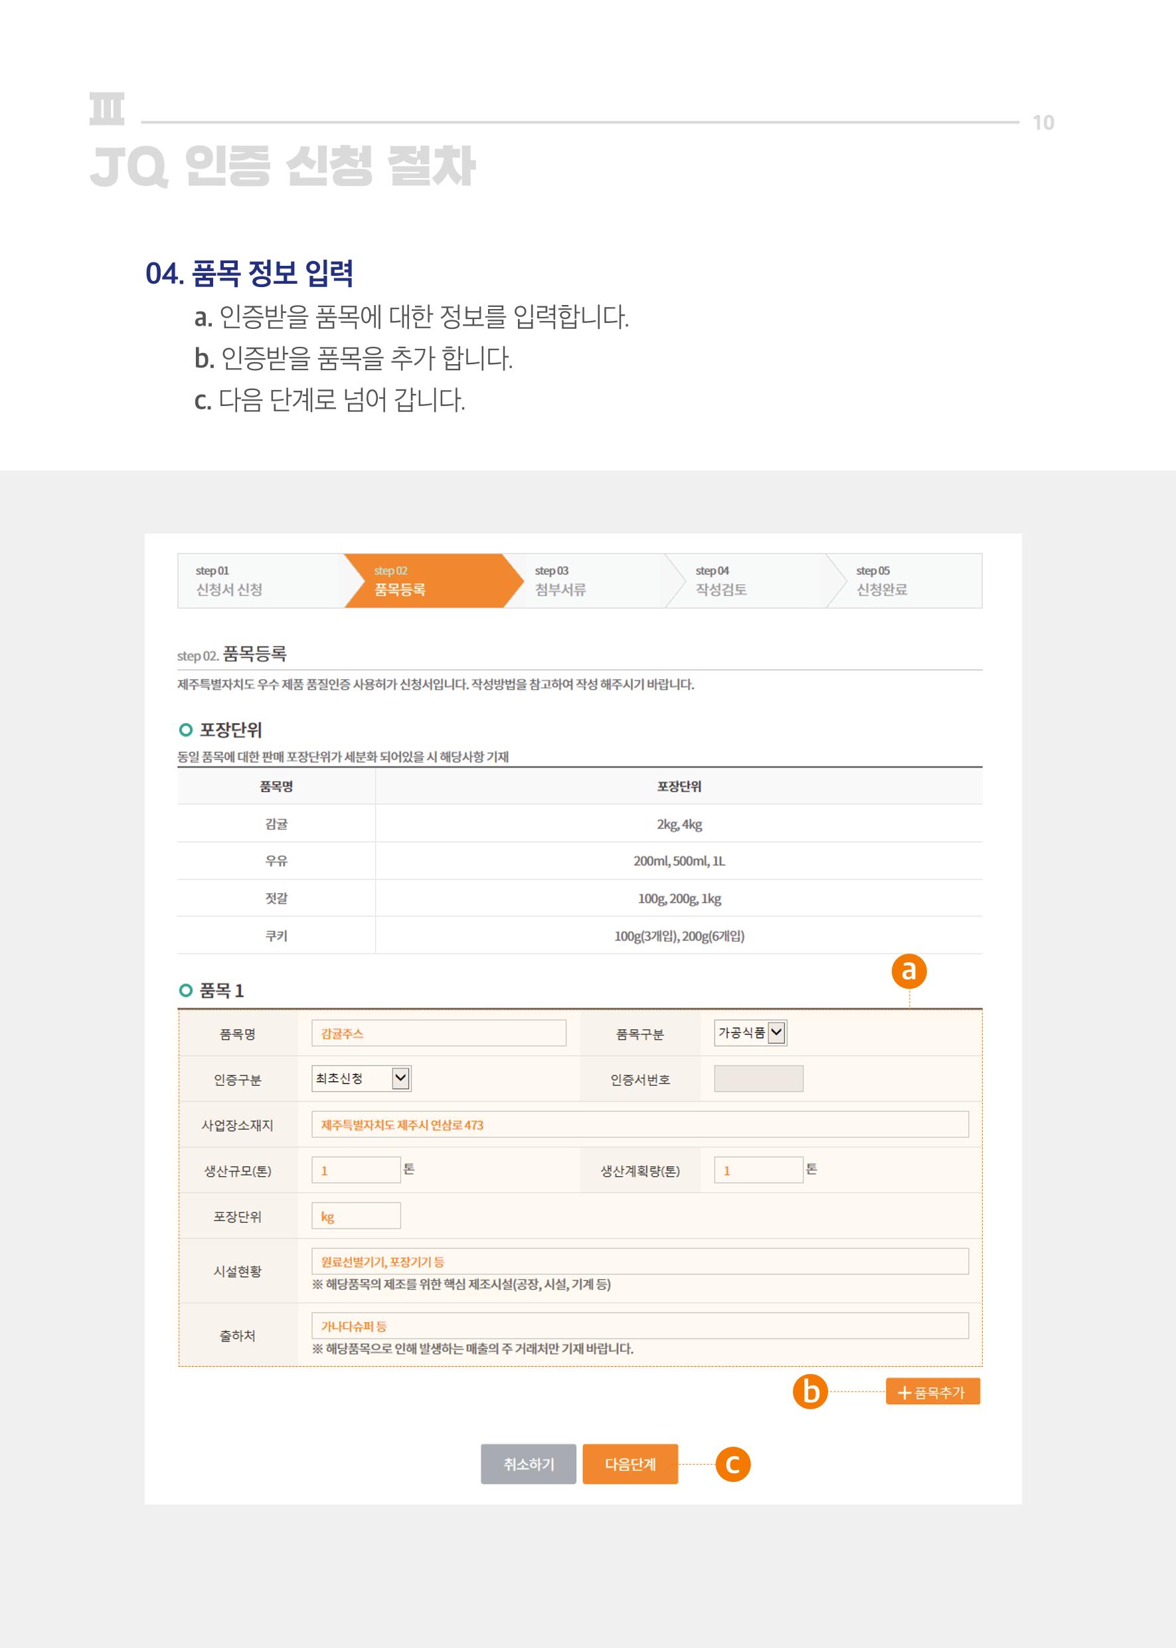Click the 사업장소재지 address field
The width and height of the screenshot is (1176, 1648).
640,1124
